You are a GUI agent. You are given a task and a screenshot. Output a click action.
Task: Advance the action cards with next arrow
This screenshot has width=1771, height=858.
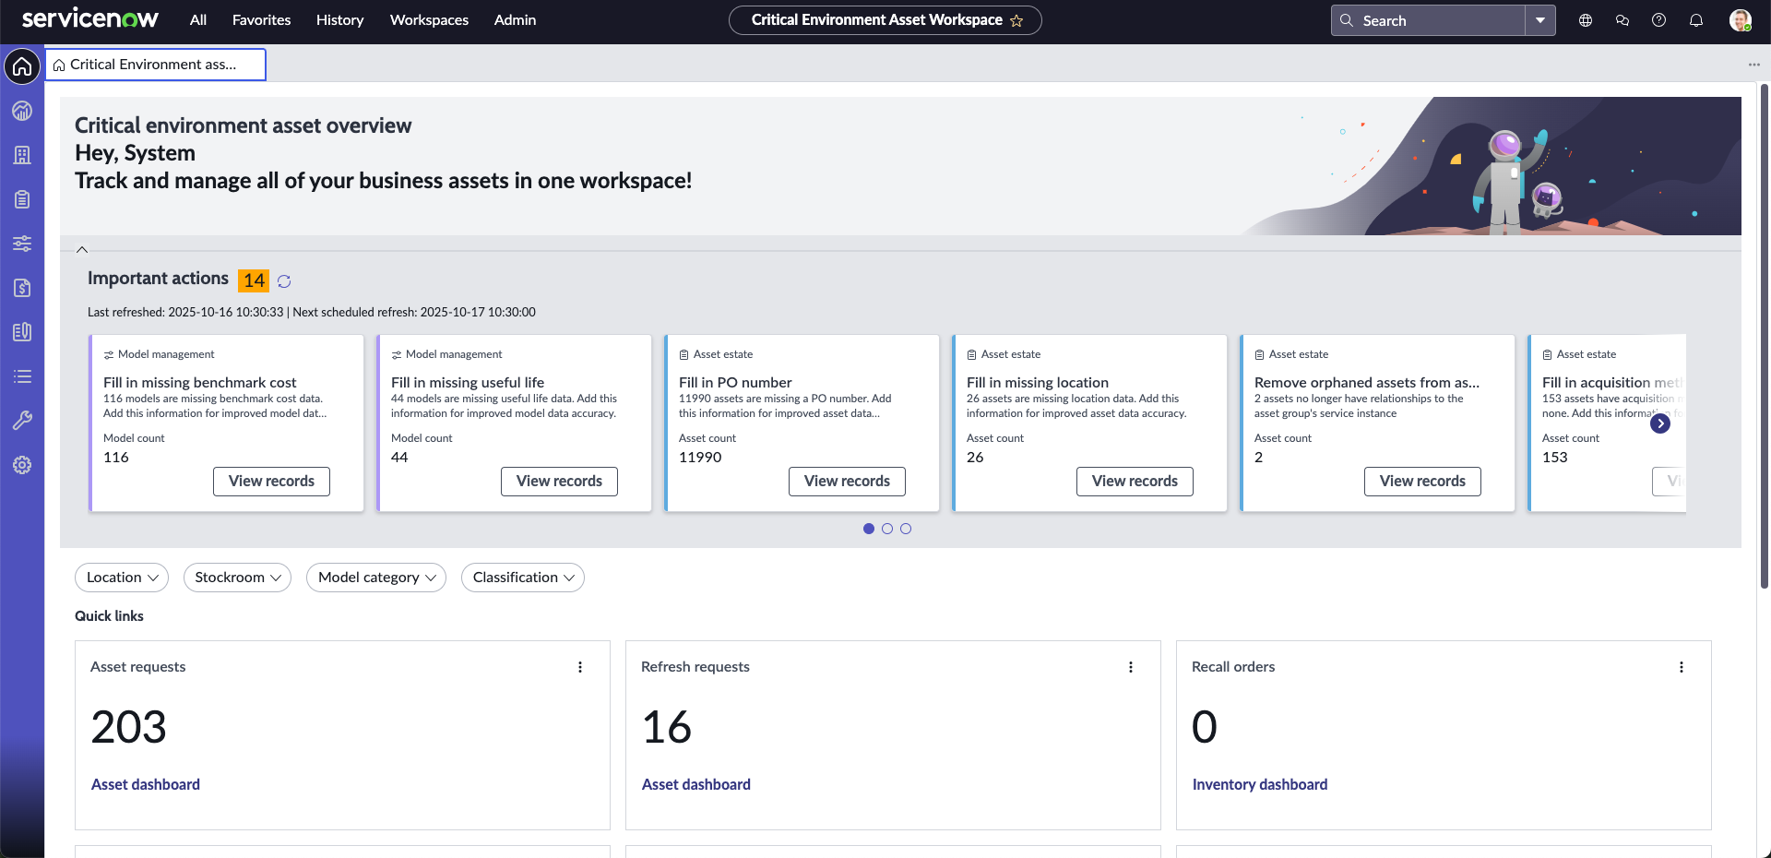[1660, 423]
